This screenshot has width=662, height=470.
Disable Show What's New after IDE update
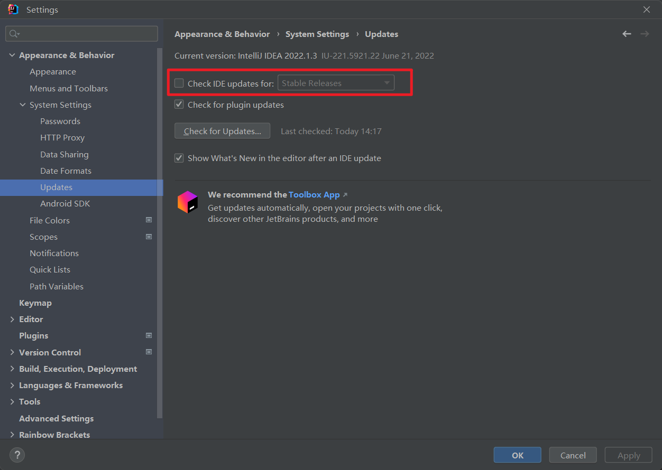[x=179, y=158]
